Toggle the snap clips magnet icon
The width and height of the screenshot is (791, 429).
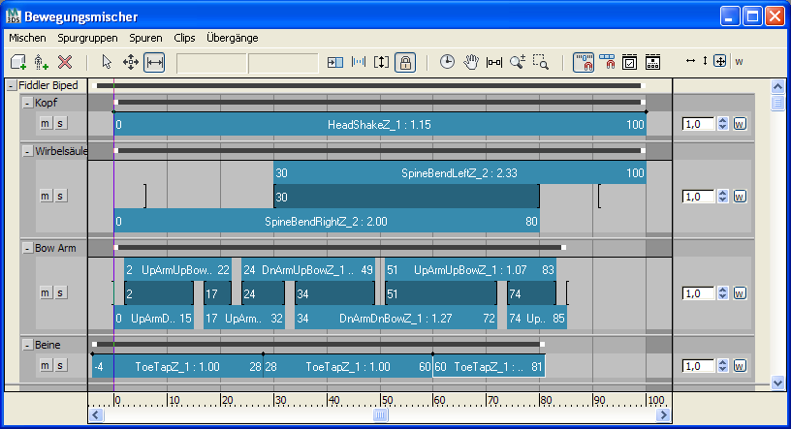pyautogui.click(x=607, y=63)
